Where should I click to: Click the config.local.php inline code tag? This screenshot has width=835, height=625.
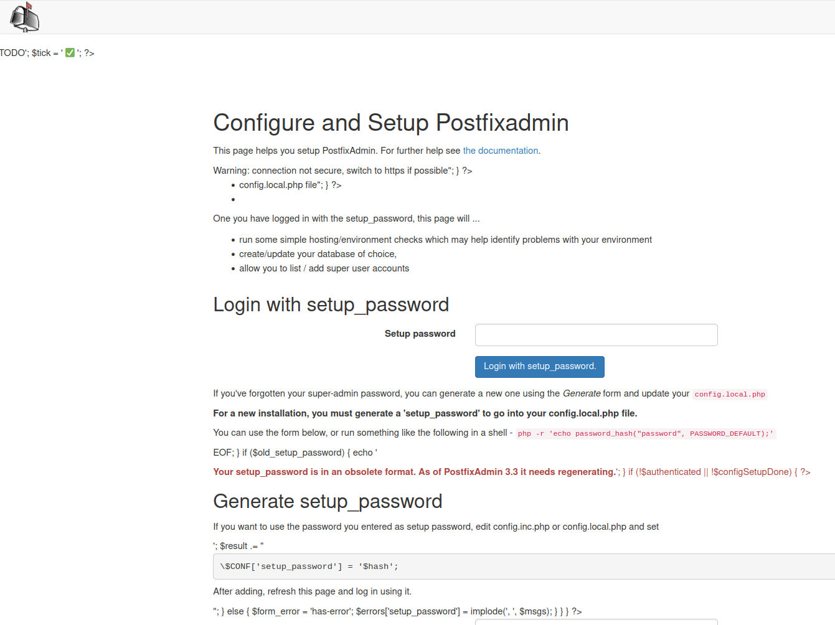[730, 394]
